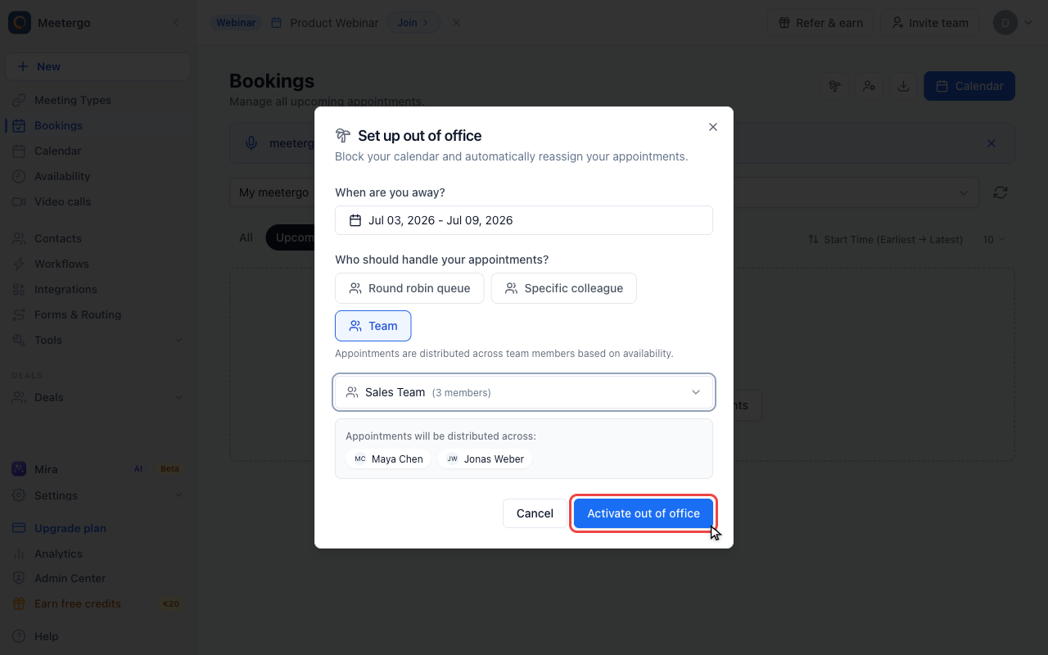Click the user reassign icon near Calendar
Viewport: 1048px width, 655px height.
coord(869,86)
